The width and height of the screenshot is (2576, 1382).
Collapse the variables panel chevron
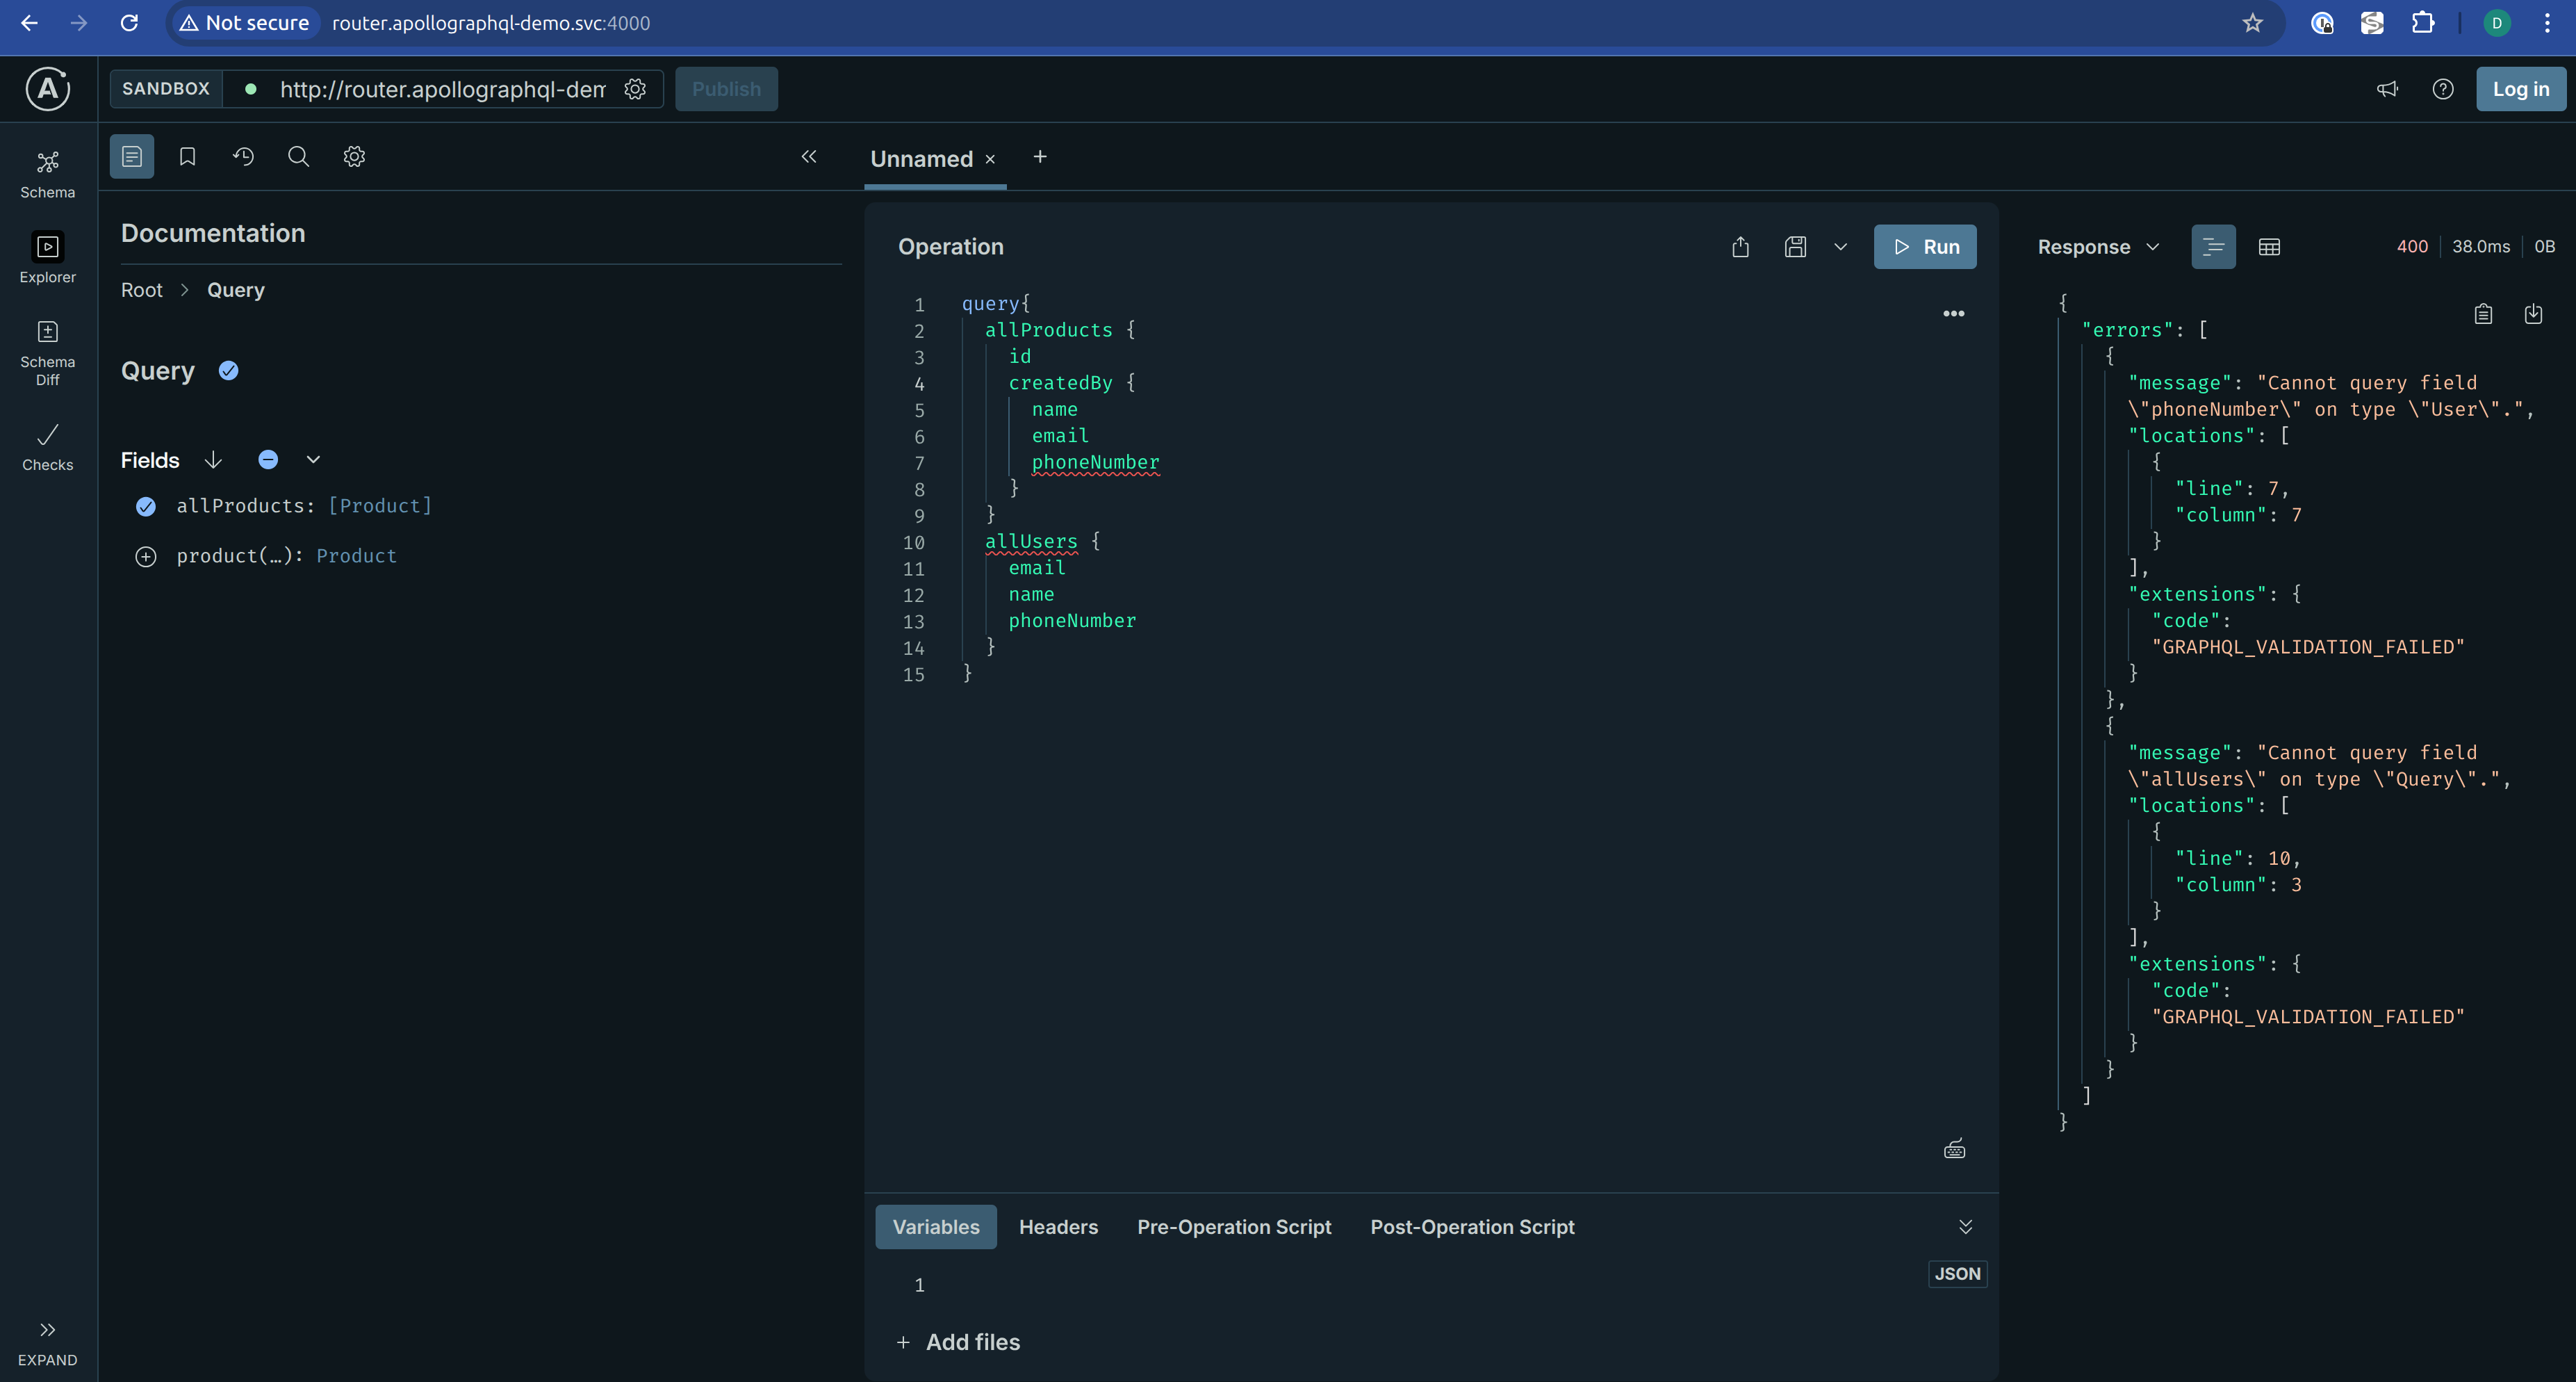coord(1965,1227)
